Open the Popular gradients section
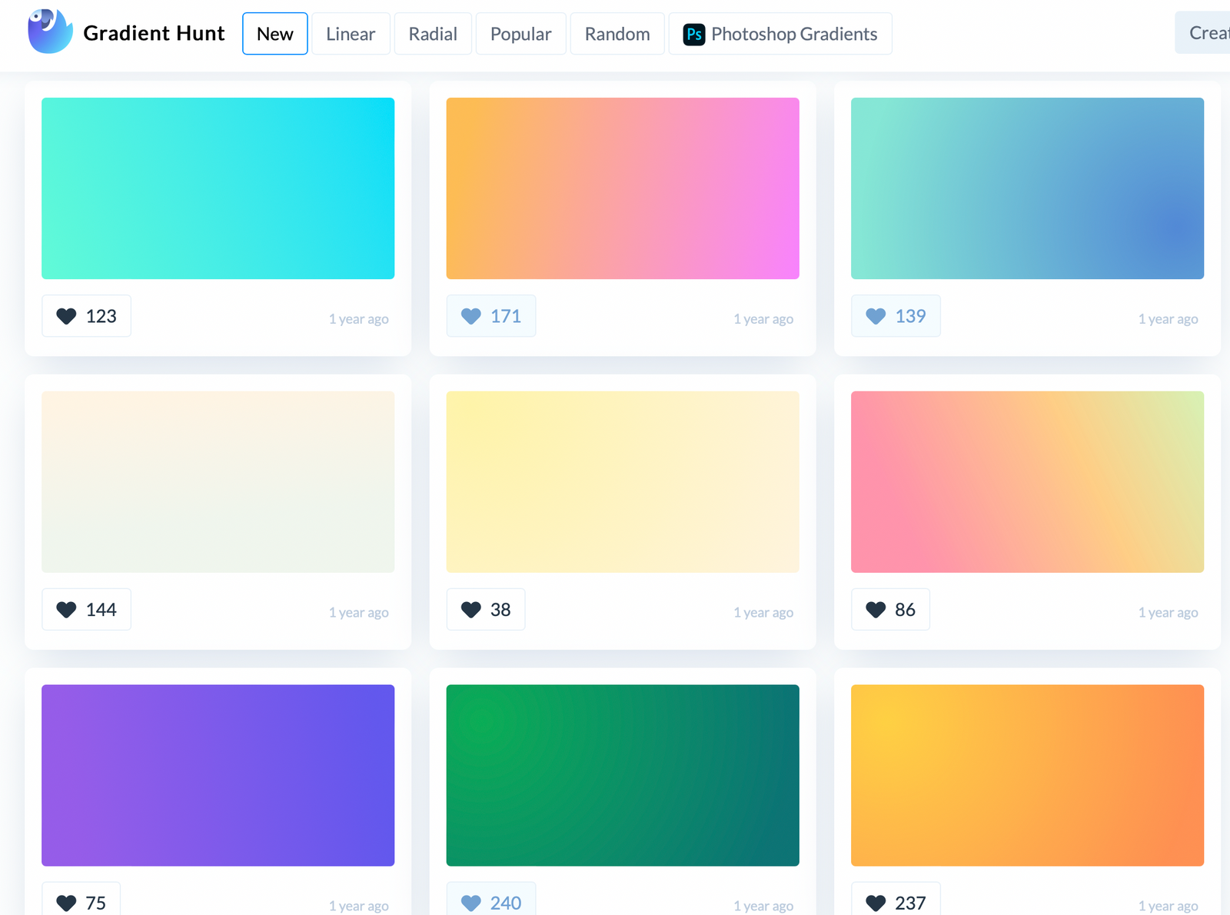The width and height of the screenshot is (1230, 915). click(x=520, y=33)
